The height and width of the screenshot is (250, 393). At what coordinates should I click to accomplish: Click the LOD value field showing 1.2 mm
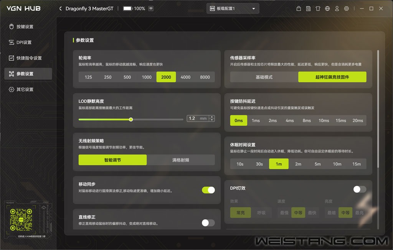pyautogui.click(x=198, y=118)
